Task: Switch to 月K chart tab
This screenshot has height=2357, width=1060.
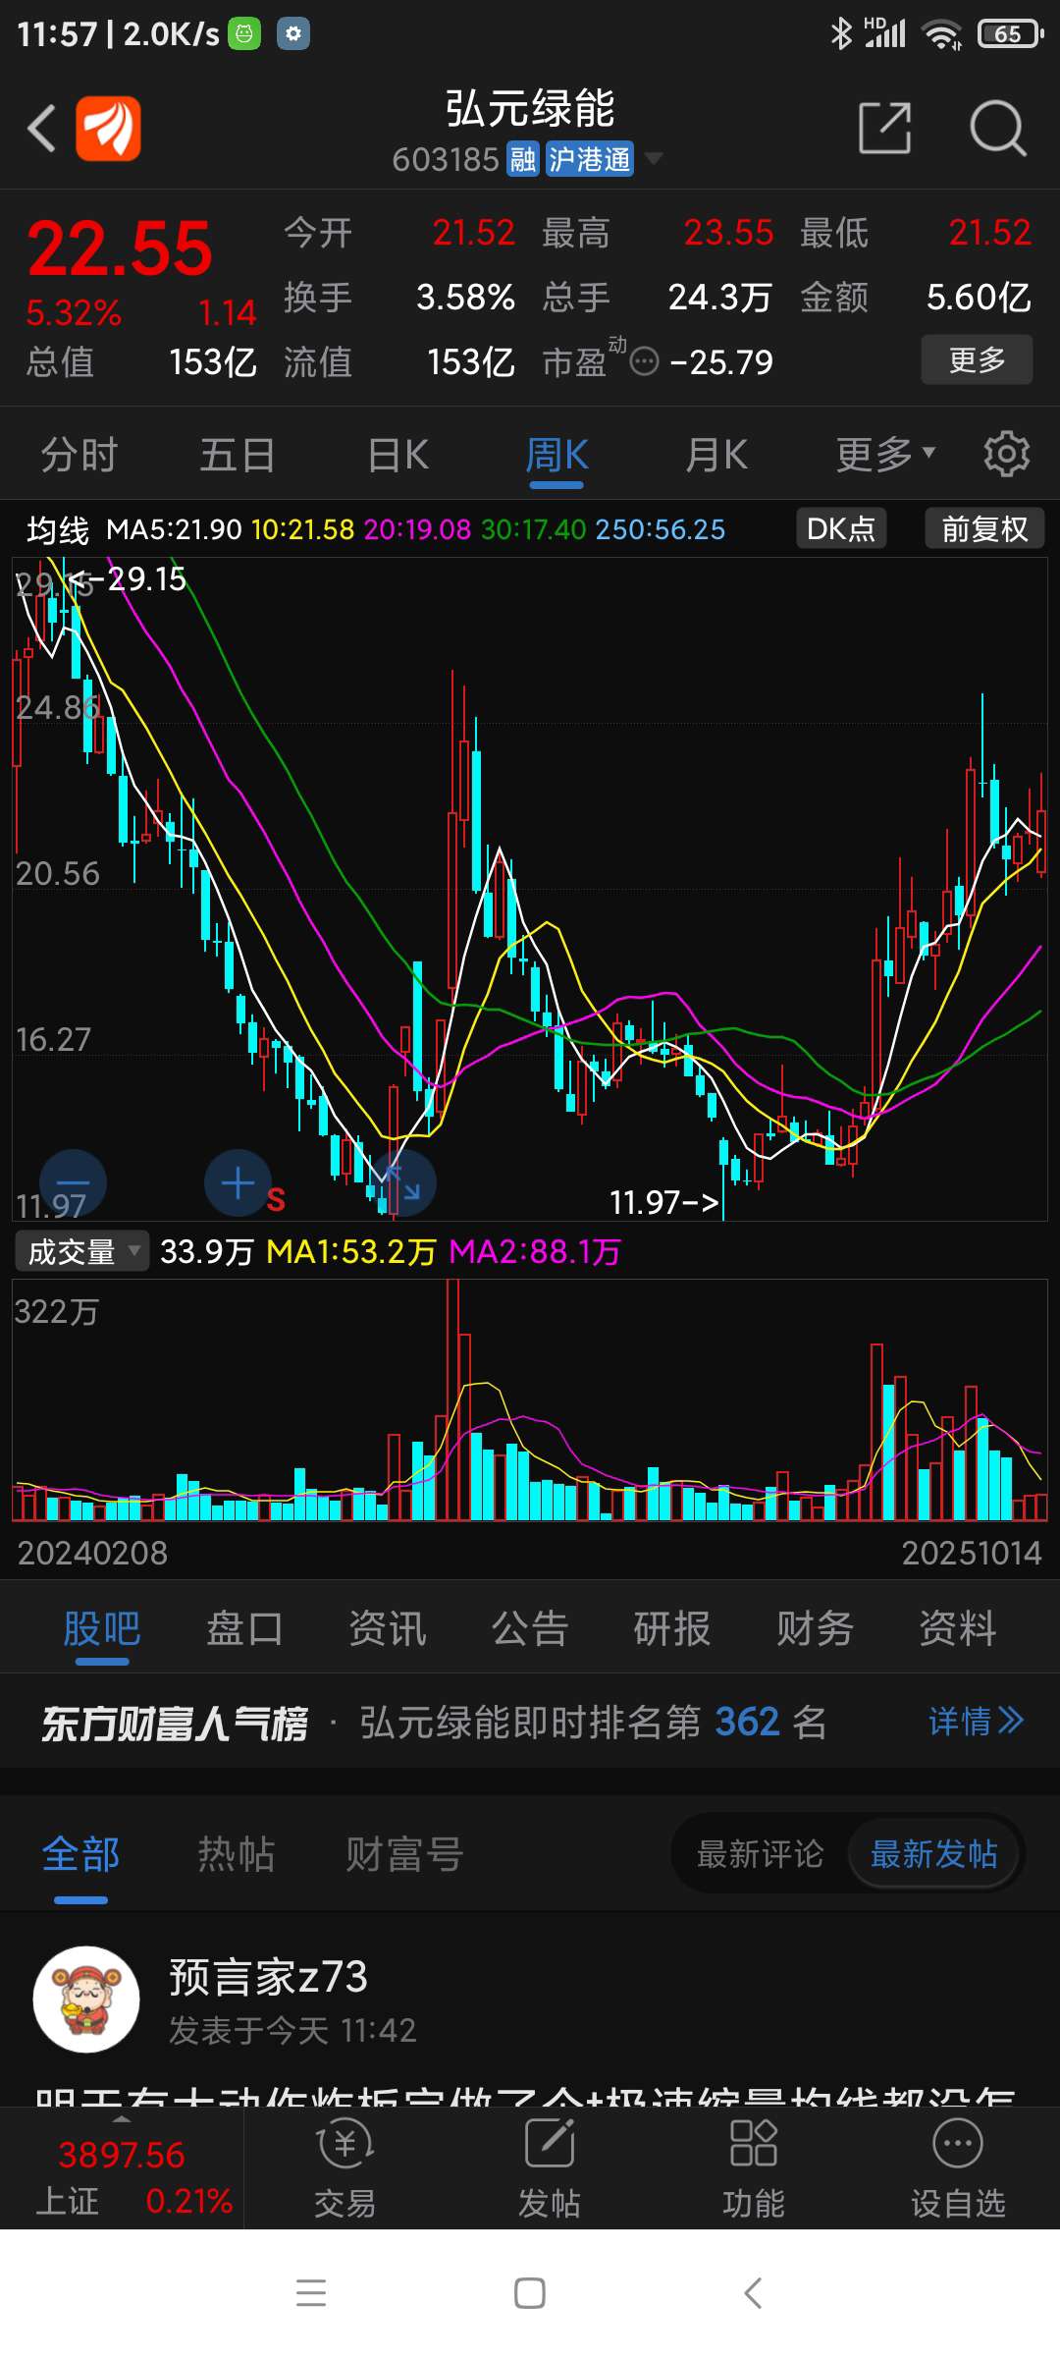Action: (716, 455)
